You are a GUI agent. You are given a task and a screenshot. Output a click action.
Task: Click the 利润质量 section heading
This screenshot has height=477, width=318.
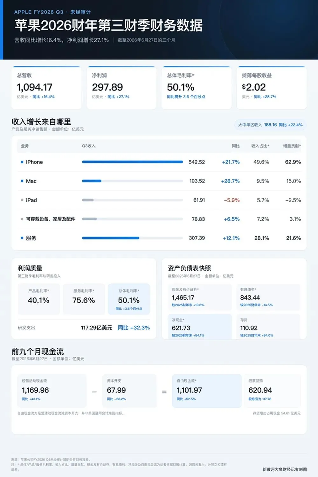[x=30, y=268]
